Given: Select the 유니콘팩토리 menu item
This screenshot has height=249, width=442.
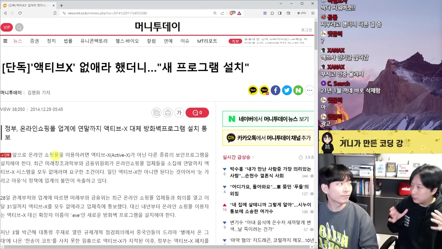Looking at the screenshot, I should (x=94, y=41).
